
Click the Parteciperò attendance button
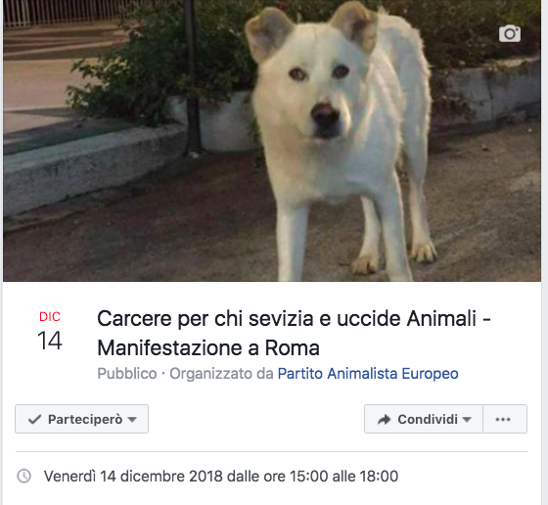click(x=81, y=419)
